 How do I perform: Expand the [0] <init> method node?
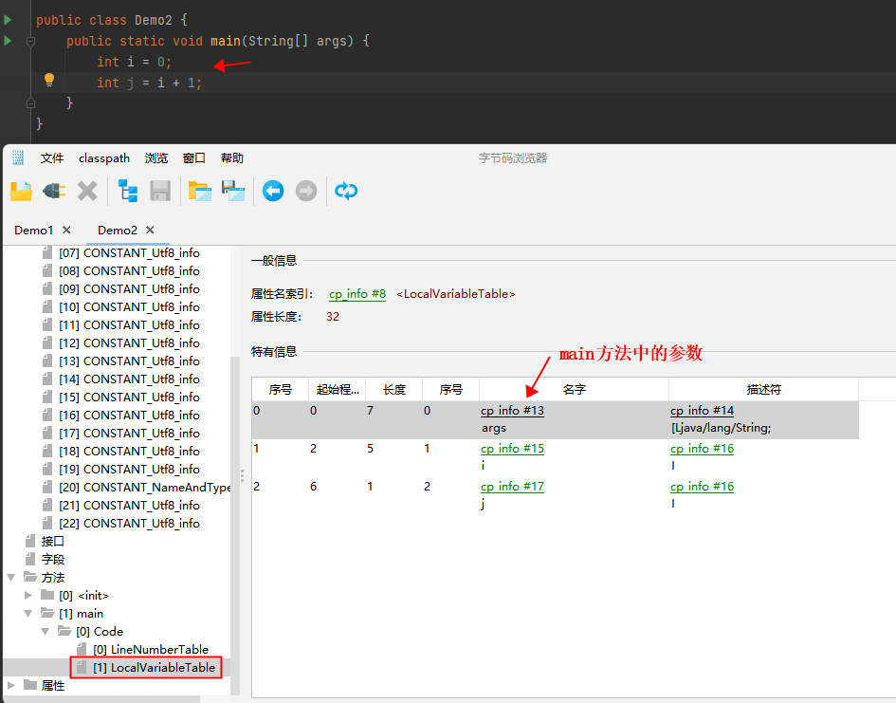pos(28,596)
